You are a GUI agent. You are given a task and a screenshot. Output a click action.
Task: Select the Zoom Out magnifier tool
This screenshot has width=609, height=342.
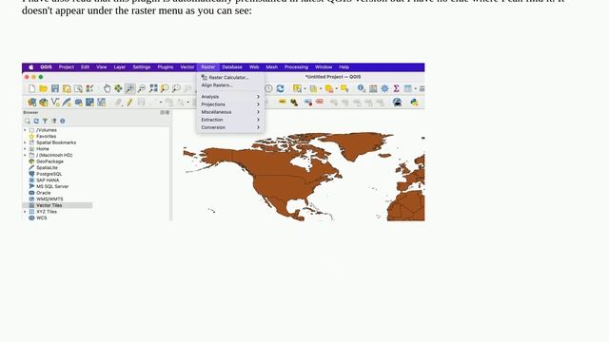[x=142, y=88]
